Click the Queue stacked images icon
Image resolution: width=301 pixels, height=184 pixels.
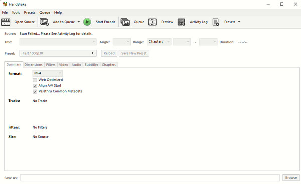125,22
